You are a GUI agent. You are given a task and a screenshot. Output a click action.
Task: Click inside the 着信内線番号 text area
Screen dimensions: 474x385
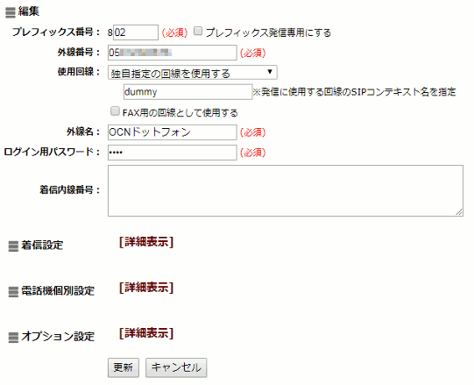pos(286,190)
